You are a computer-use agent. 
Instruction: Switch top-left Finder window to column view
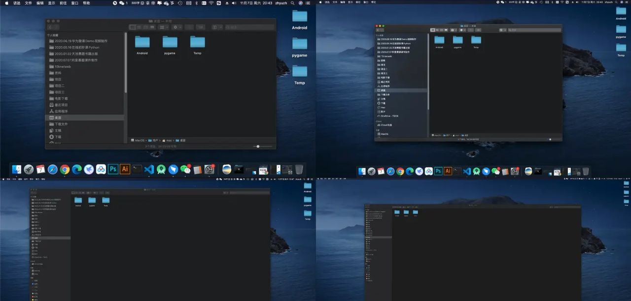pos(145,27)
